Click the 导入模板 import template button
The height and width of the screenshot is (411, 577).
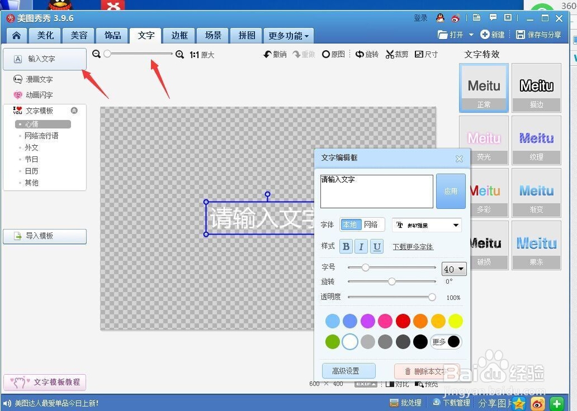coord(45,236)
